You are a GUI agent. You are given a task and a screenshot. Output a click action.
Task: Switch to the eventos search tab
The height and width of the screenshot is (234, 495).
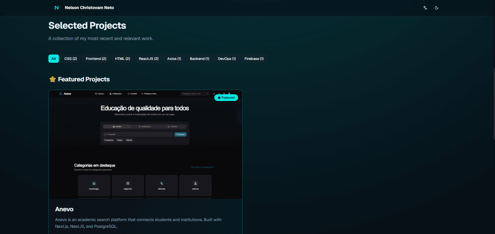(173, 126)
